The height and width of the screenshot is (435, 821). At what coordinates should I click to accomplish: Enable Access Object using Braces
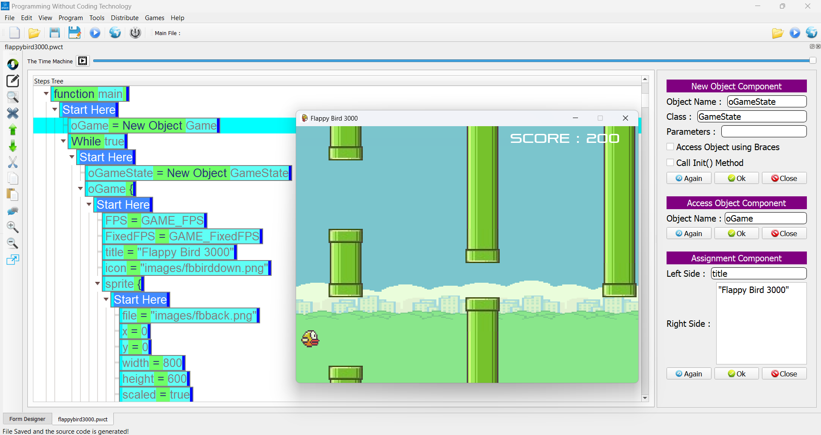click(x=670, y=147)
